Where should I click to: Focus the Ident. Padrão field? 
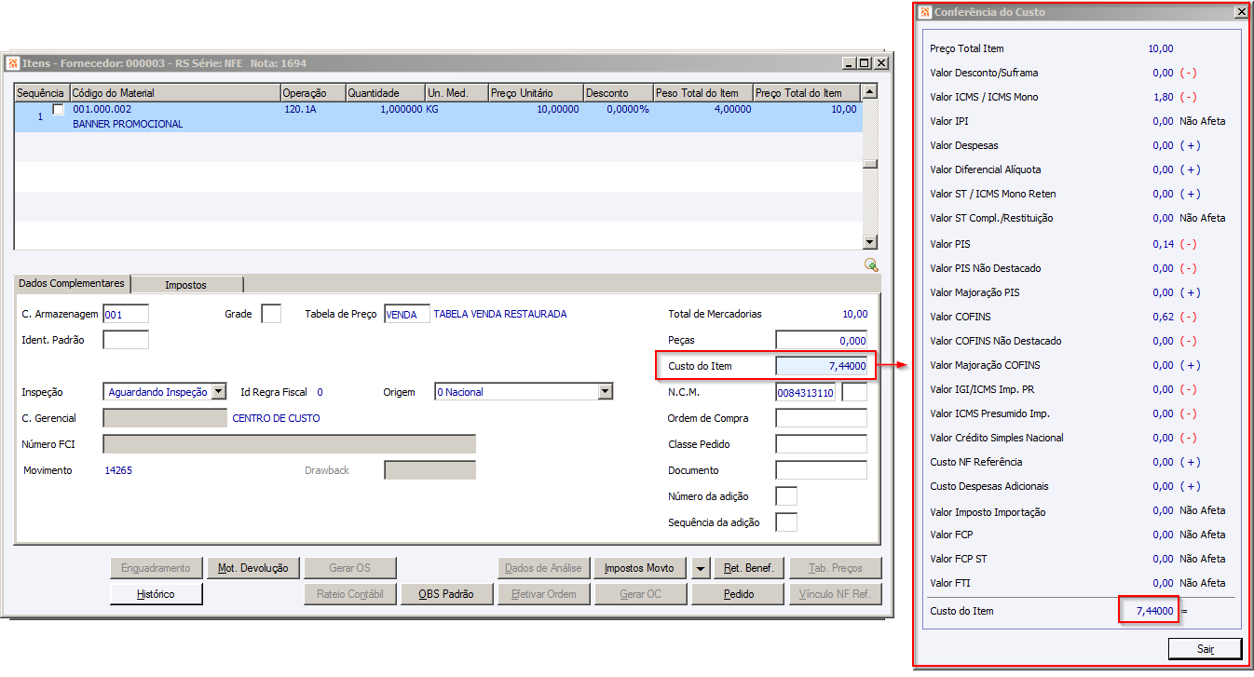pyautogui.click(x=126, y=340)
